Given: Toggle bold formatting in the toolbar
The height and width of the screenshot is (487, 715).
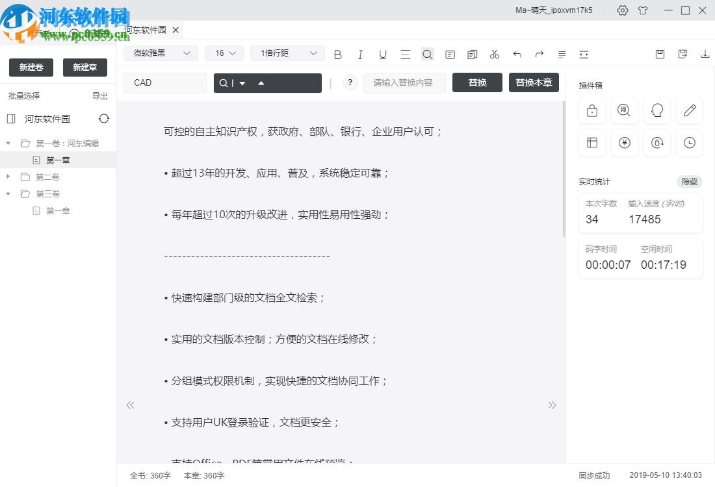Looking at the screenshot, I should coord(337,55).
